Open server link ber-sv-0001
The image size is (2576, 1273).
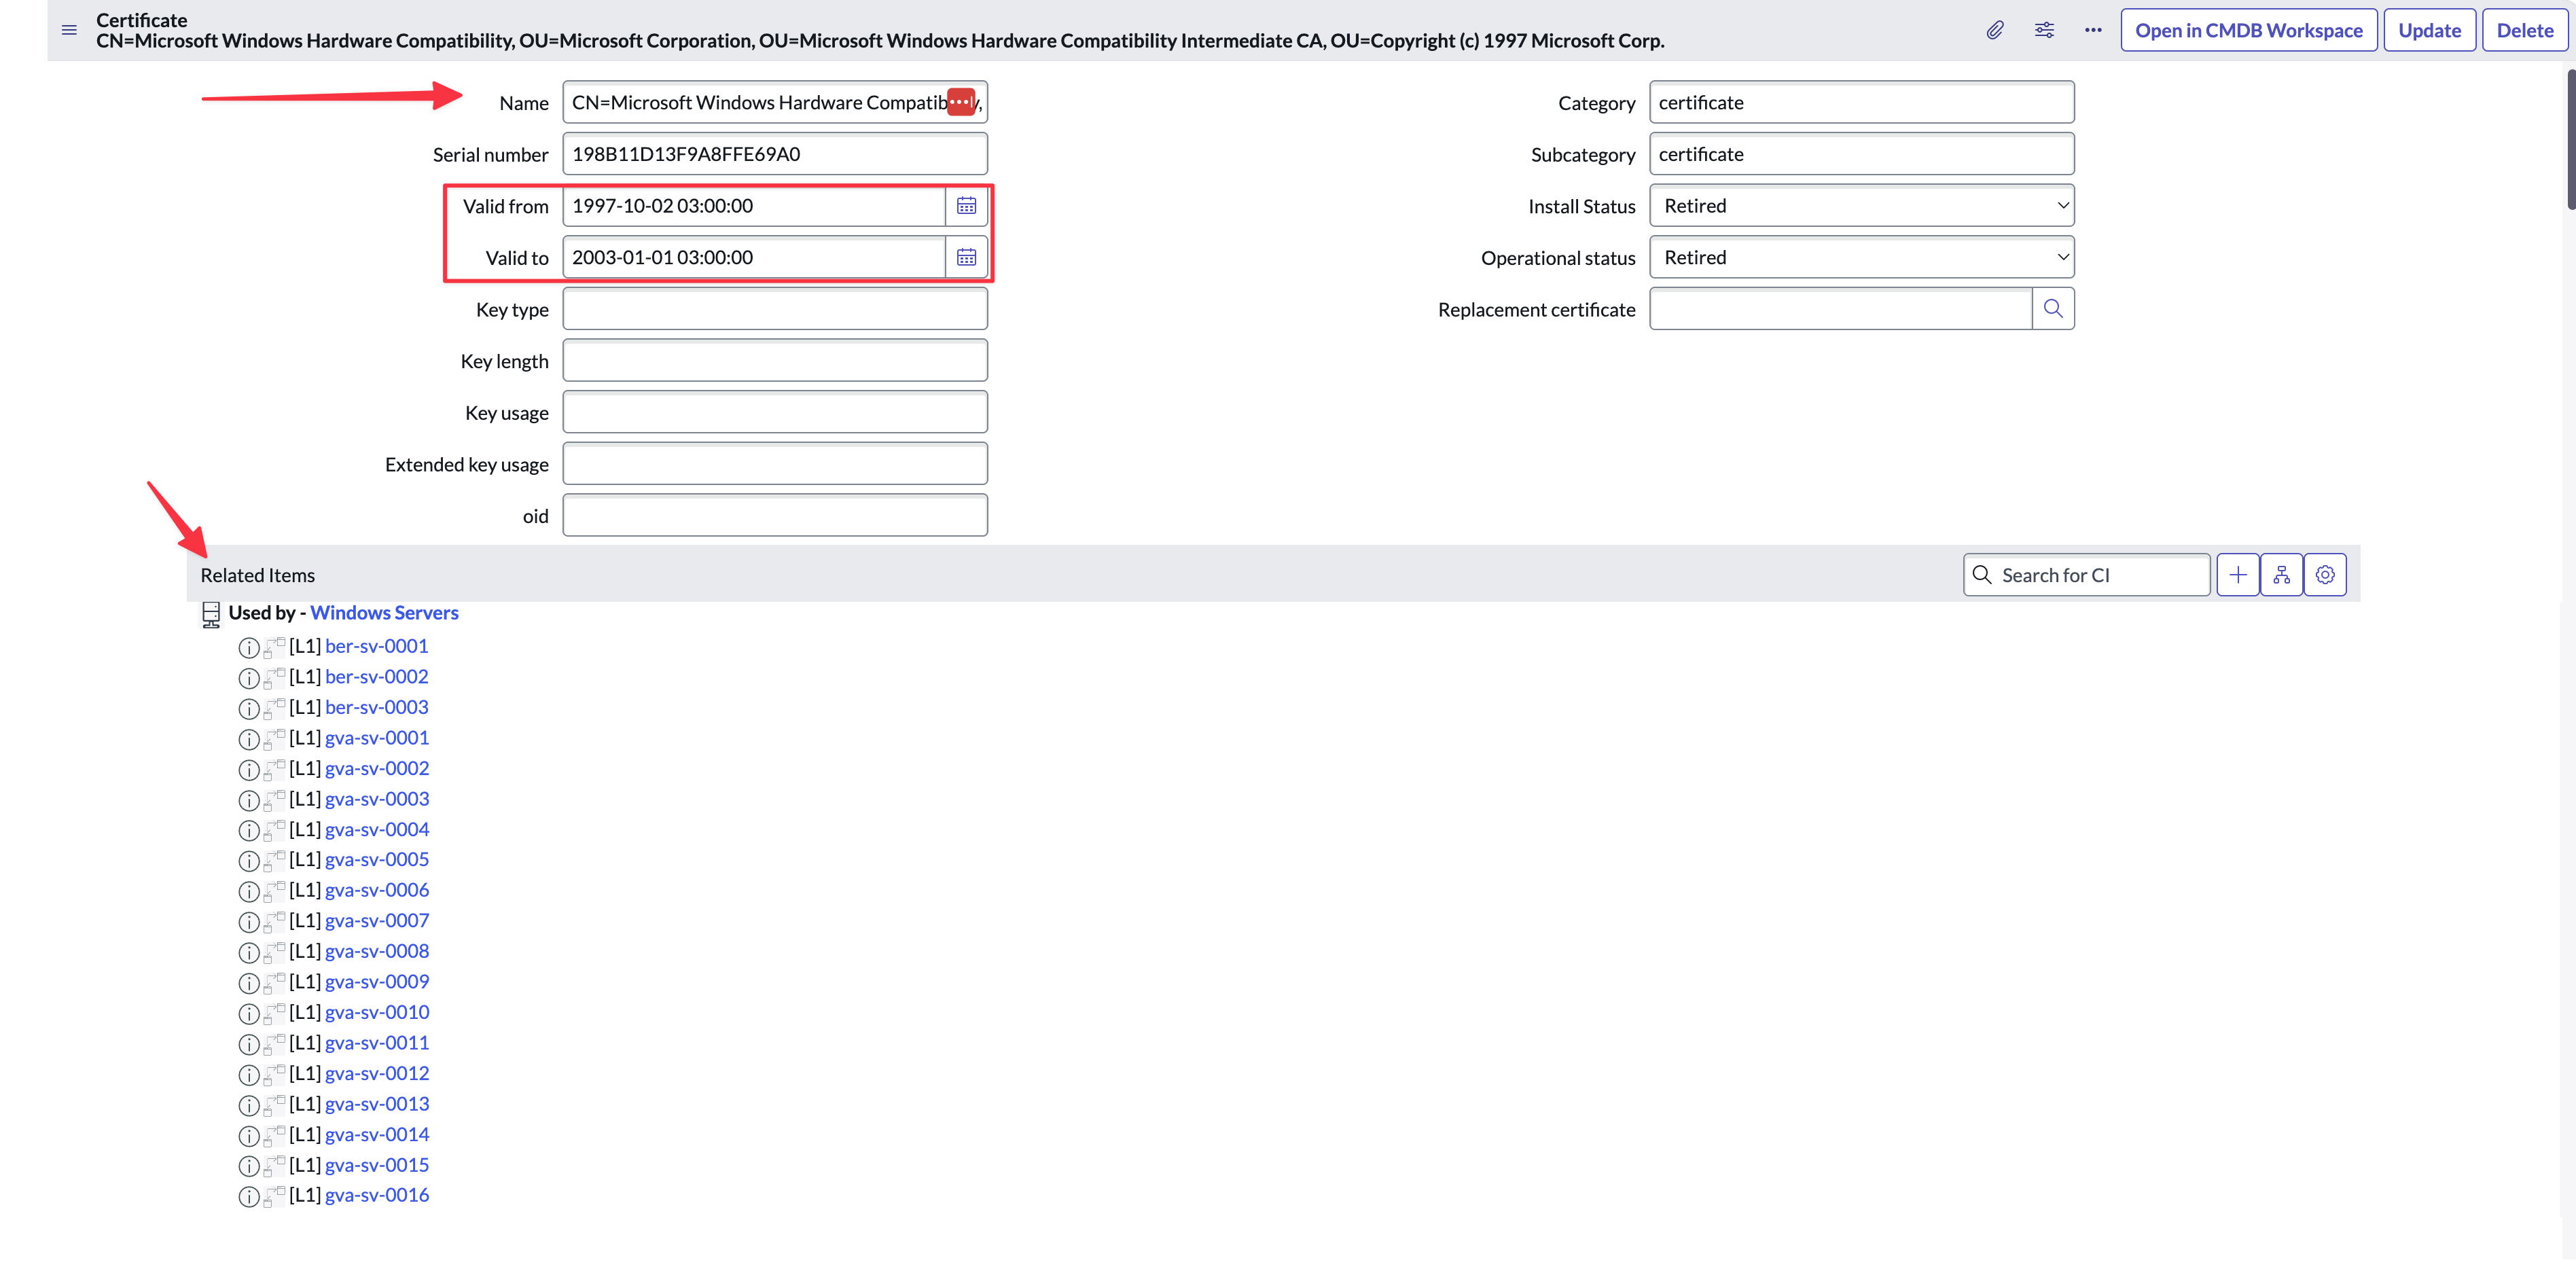coord(376,646)
